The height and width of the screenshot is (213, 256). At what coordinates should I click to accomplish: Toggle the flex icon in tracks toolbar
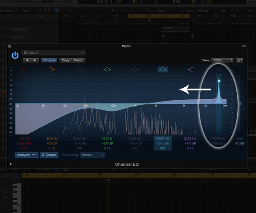pos(47,11)
